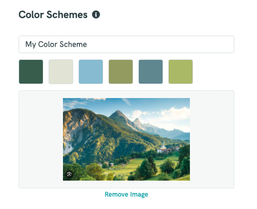Click the white church in the photo

[163, 147]
